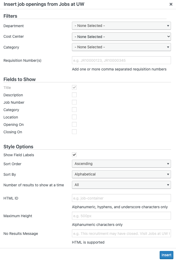Open the Sort Order dropdown
The height and width of the screenshot is (261, 176).
[121, 164]
